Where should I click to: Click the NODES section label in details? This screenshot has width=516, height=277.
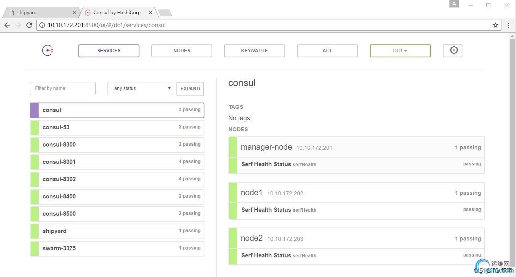(x=238, y=129)
